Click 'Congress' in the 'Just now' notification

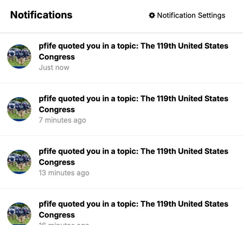tap(57, 57)
